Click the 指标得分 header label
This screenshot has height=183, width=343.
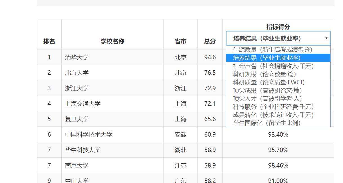click(x=278, y=27)
